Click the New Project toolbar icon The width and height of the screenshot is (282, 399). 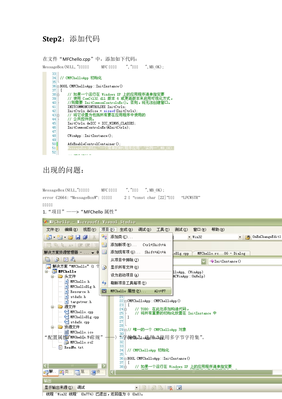pos(49,237)
